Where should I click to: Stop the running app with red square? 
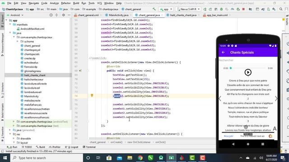click(x=243, y=9)
